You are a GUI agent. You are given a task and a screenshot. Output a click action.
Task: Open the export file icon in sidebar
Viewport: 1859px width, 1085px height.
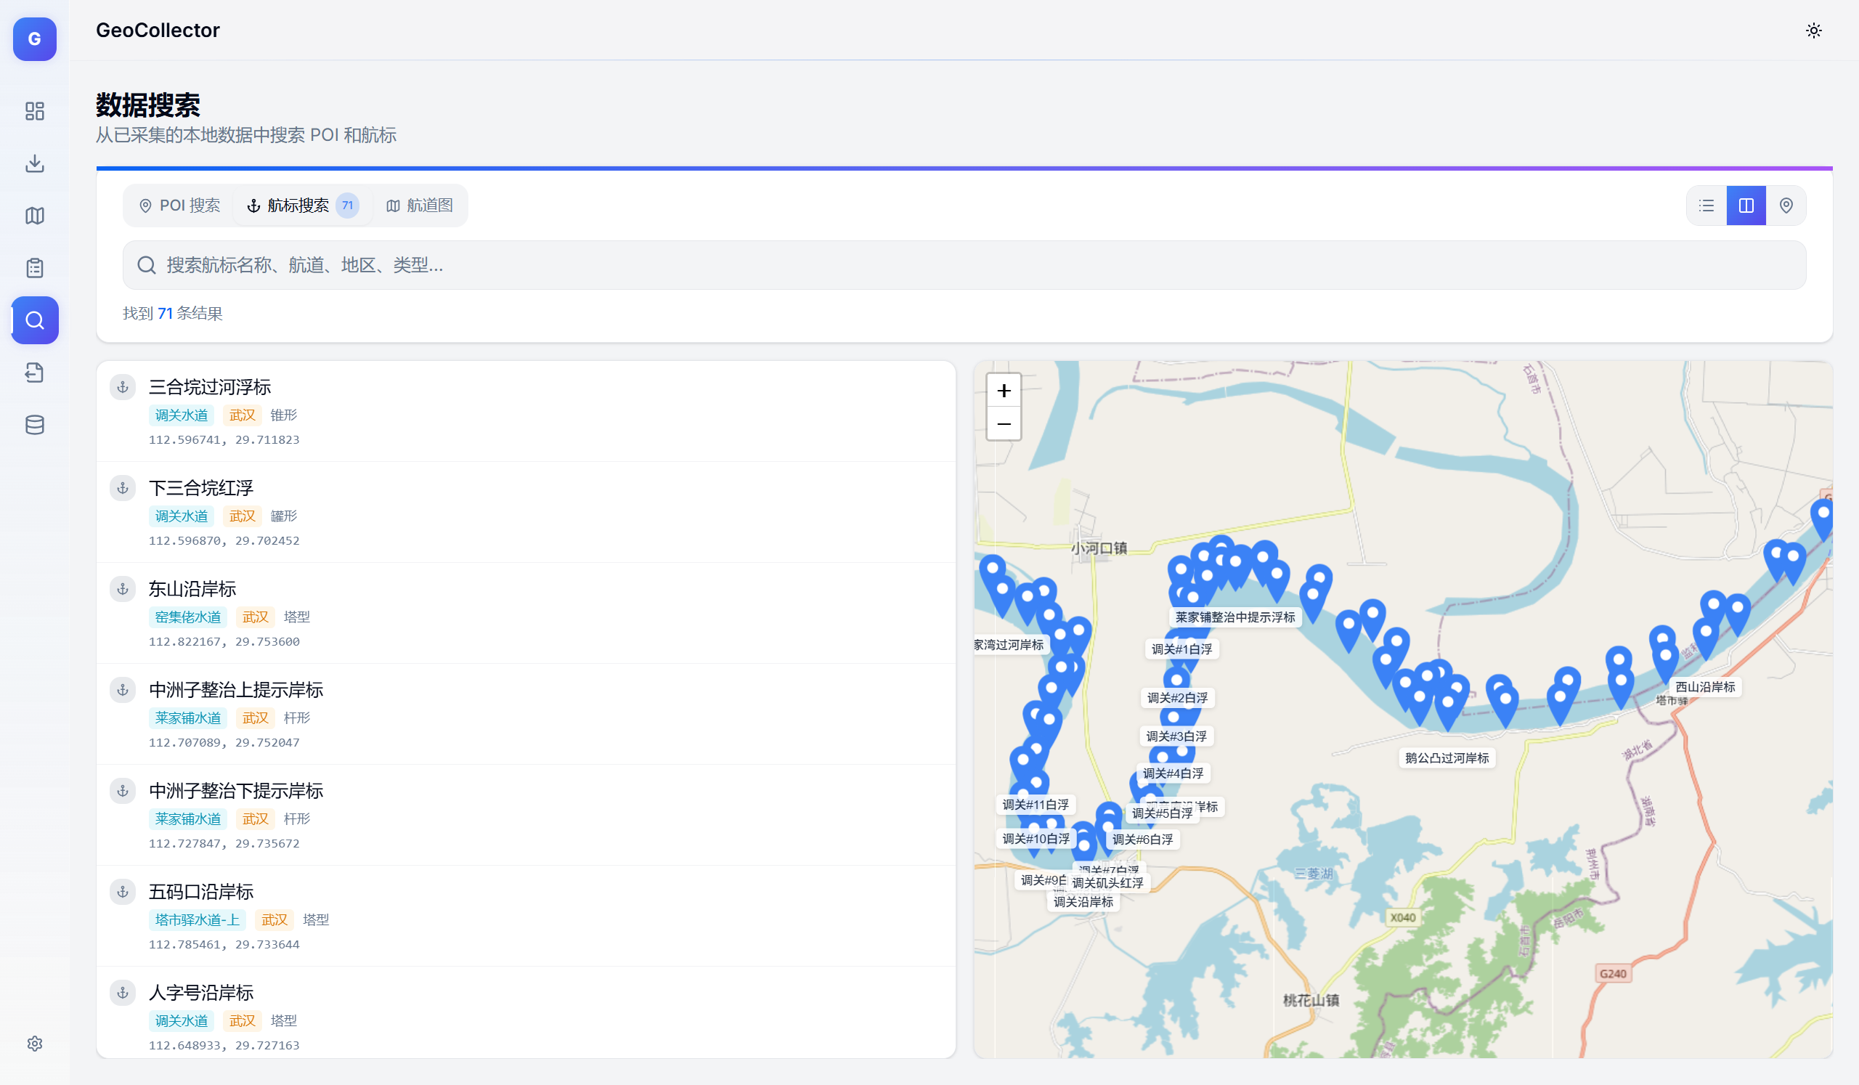click(x=35, y=373)
